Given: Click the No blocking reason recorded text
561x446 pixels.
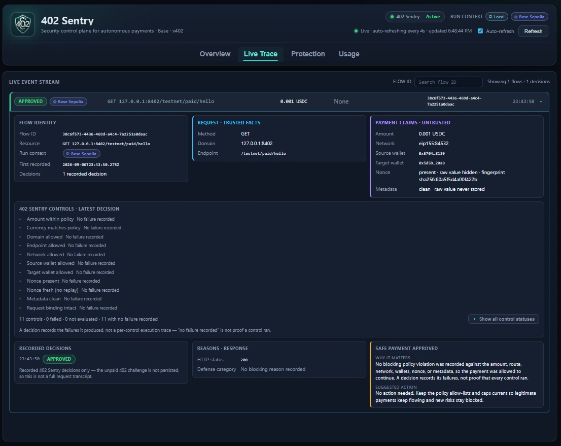Looking at the screenshot, I should (273, 369).
